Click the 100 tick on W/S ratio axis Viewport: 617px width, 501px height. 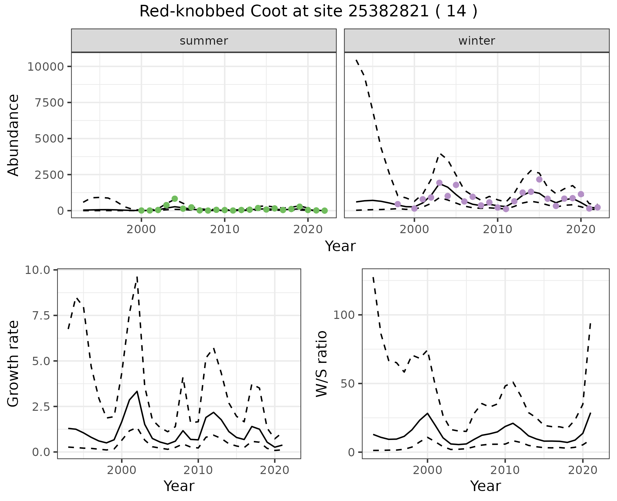point(344,315)
